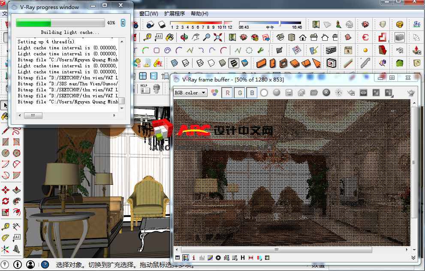Viewport: 425px width, 271px height.
Task: Open the 扩展程序 menu
Action: 174,13
